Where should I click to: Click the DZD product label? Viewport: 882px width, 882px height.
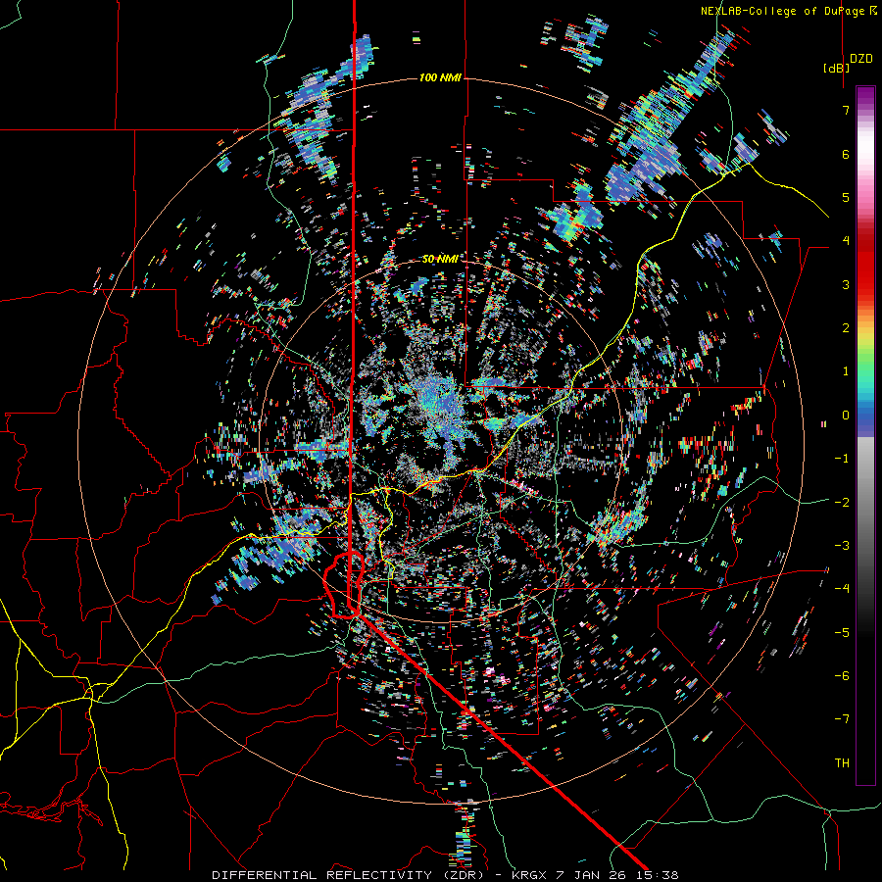861,59
